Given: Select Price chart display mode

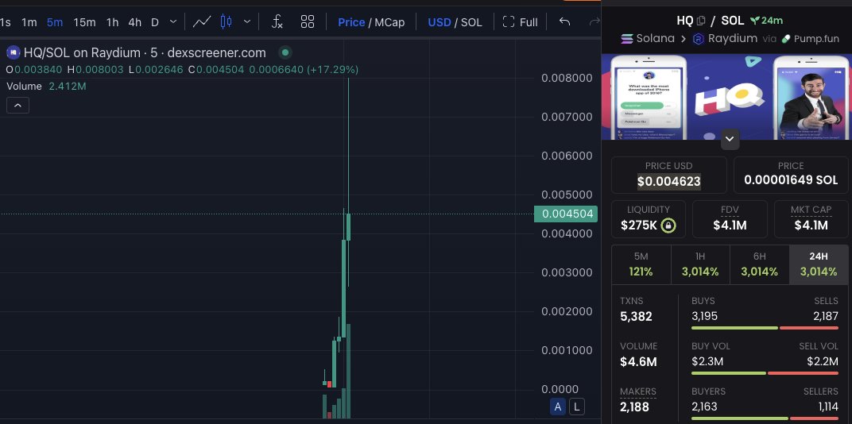Looking at the screenshot, I should [x=351, y=22].
